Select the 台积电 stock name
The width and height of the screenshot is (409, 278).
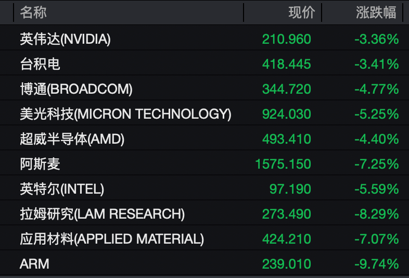click(40, 64)
